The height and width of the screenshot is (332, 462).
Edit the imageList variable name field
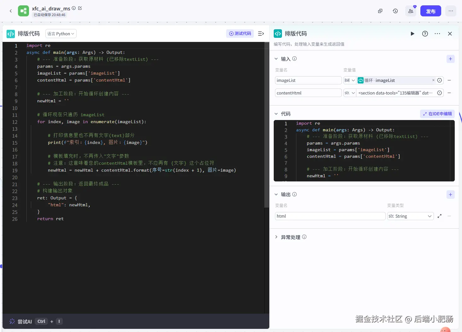308,80
